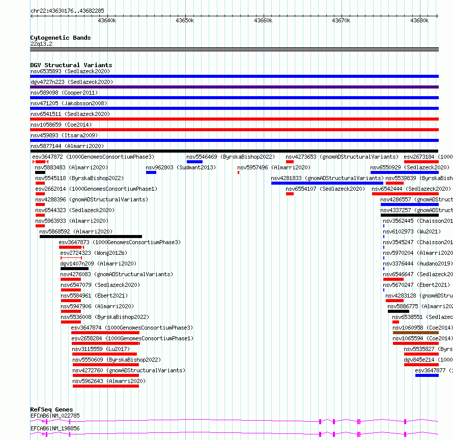Click the 43650k ruler position label
This screenshot has height=440, width=453.
[185, 20]
